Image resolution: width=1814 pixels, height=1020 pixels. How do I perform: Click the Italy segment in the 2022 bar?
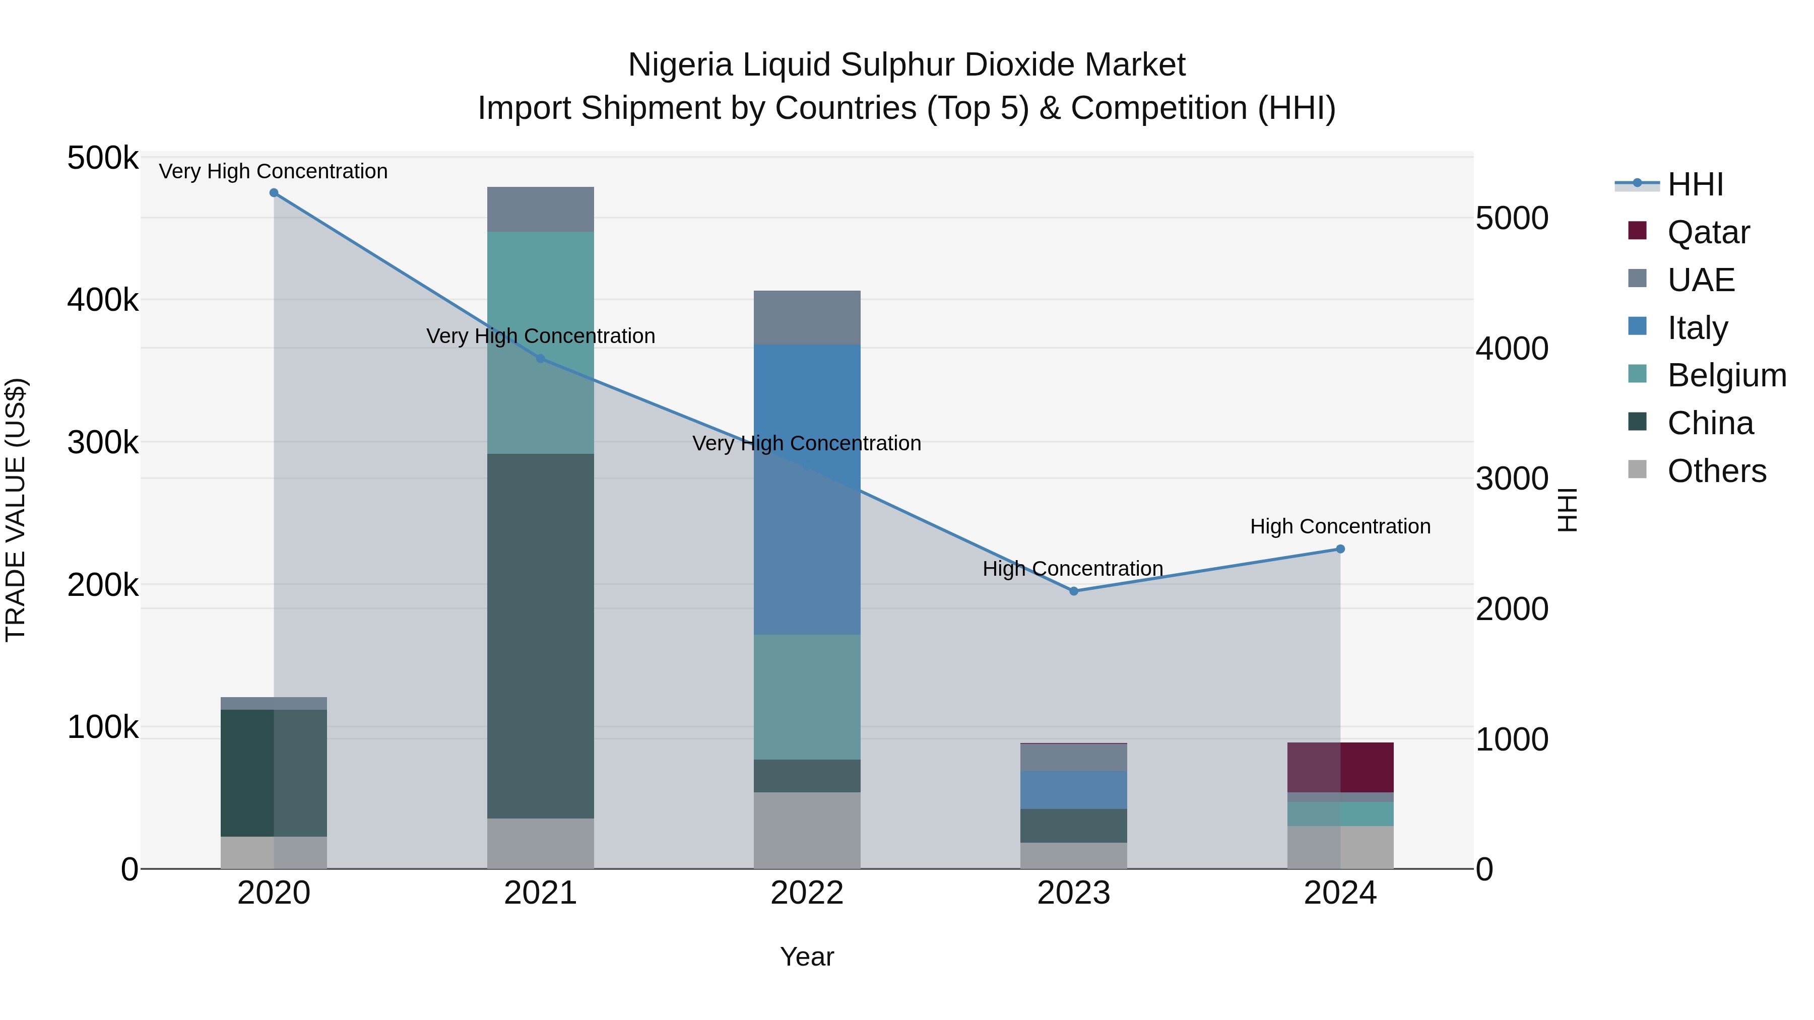[x=807, y=490]
